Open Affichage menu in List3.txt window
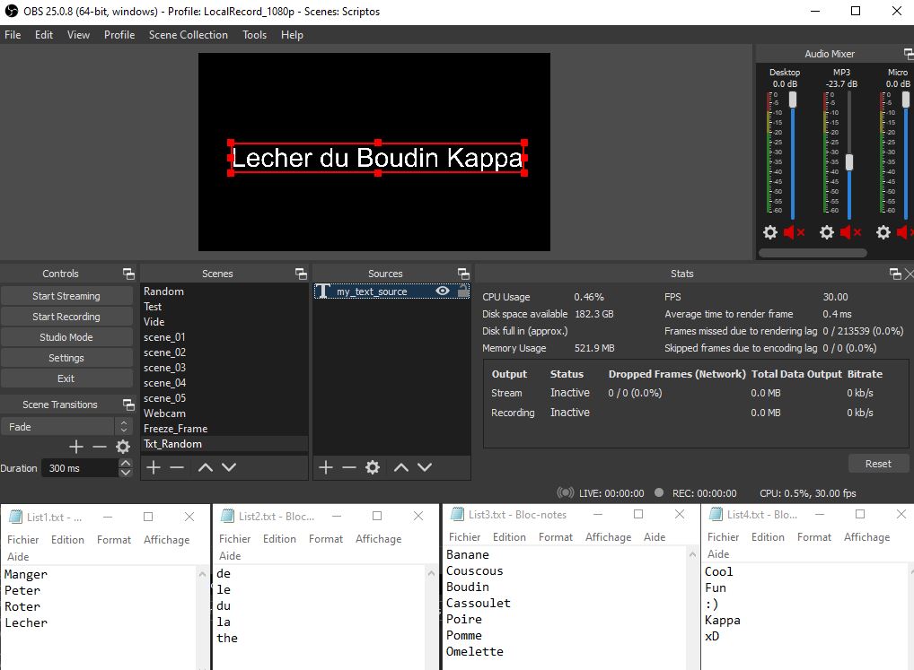 click(x=608, y=537)
